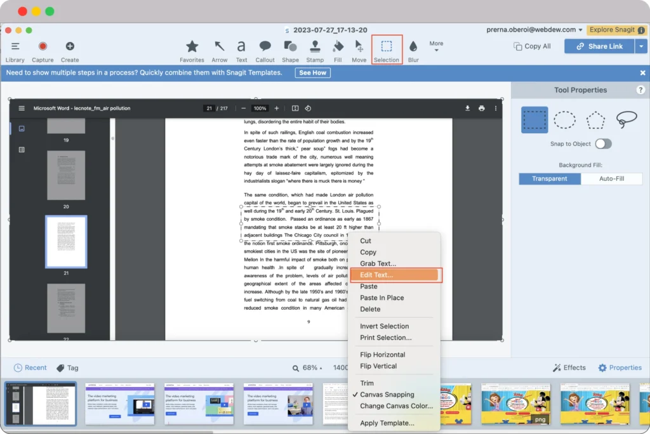Click the See How button
Screen dimensions: 650x434
(x=312, y=72)
